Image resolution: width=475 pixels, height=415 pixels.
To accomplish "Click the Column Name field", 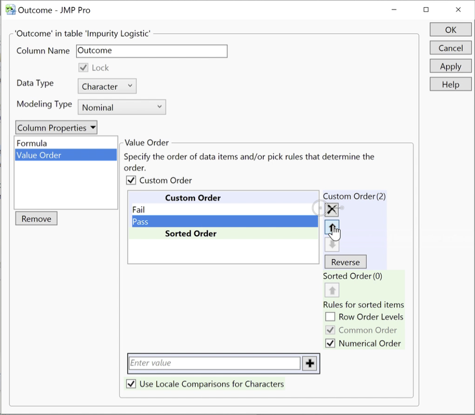I will click(x=152, y=51).
